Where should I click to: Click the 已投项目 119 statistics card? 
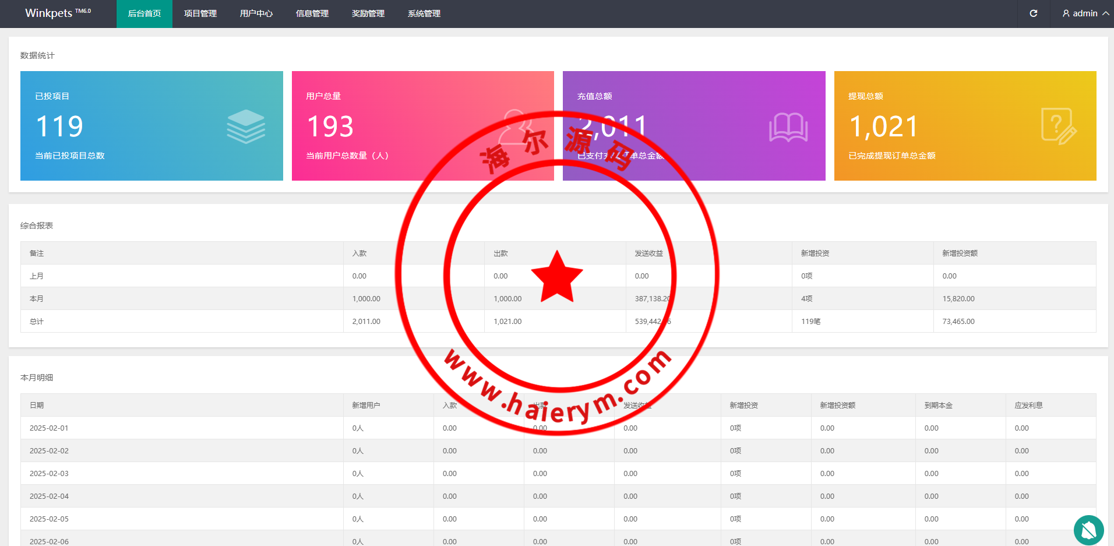(151, 126)
